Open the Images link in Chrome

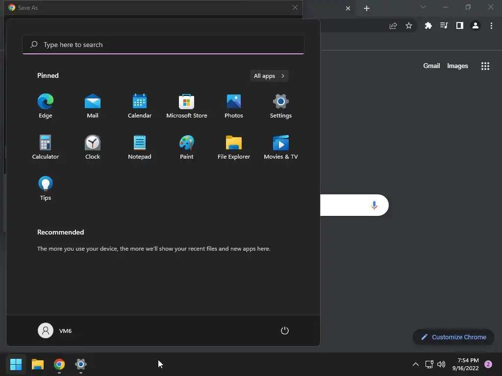click(457, 66)
